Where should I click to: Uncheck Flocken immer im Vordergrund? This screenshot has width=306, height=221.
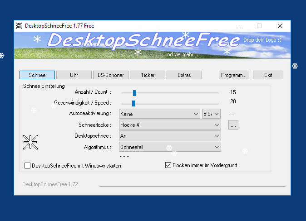coord(168,165)
